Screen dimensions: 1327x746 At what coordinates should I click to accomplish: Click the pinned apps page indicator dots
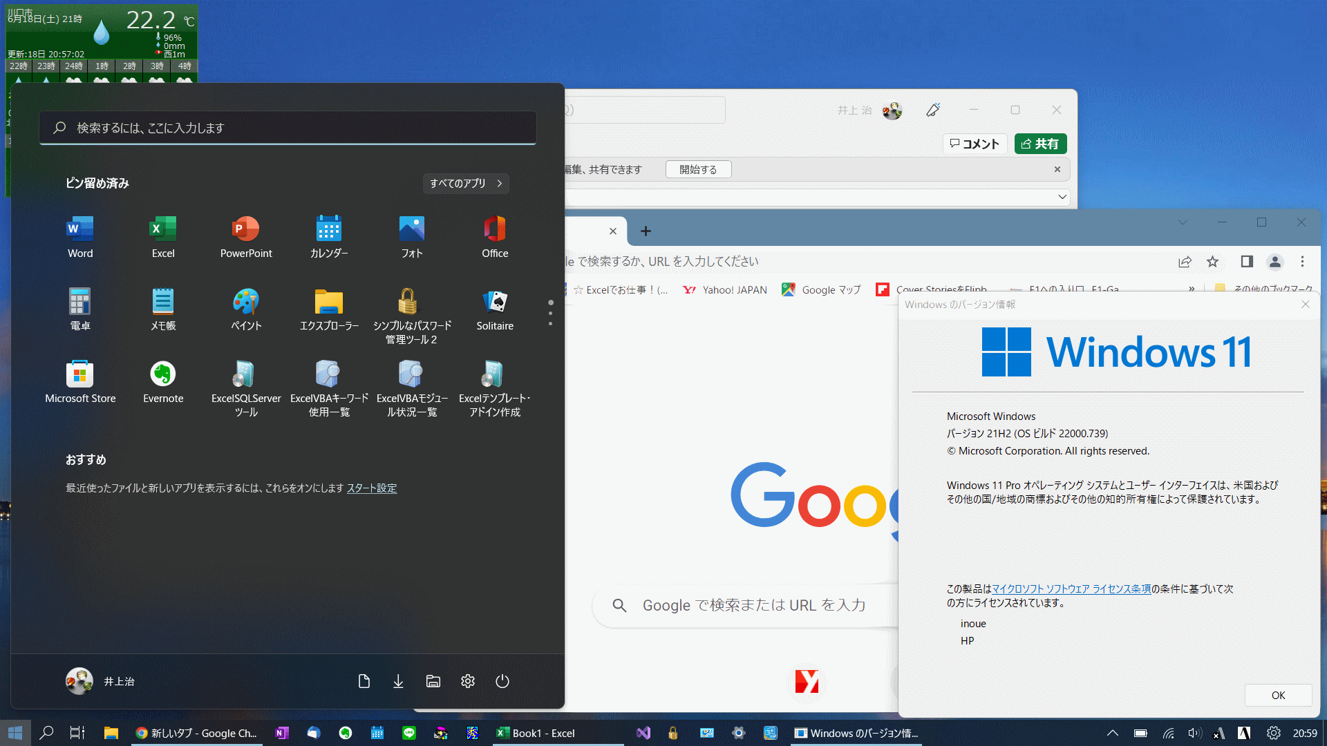(x=550, y=313)
